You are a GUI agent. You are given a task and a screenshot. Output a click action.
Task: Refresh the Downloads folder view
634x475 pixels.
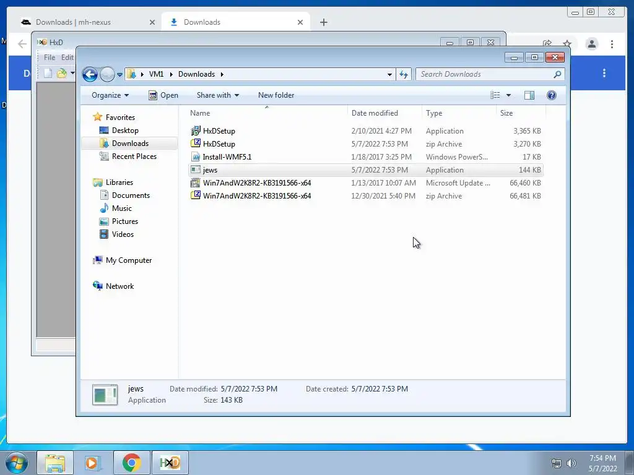click(404, 74)
